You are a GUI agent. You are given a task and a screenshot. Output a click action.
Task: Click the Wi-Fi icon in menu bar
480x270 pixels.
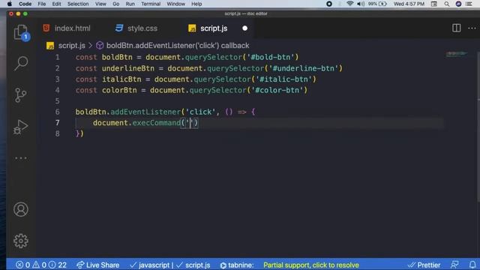coord(350,4)
